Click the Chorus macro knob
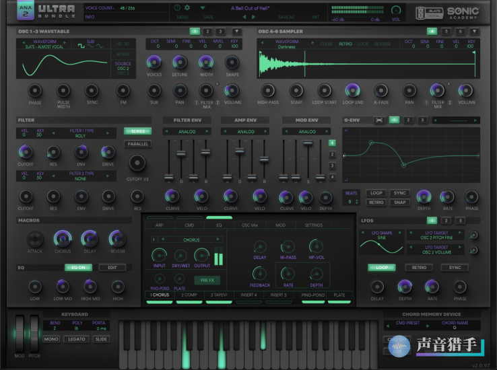497x370 pixels. 63,238
